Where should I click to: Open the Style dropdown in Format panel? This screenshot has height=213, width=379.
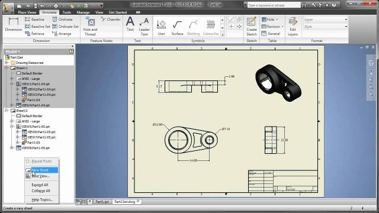pyautogui.click(x=325, y=27)
